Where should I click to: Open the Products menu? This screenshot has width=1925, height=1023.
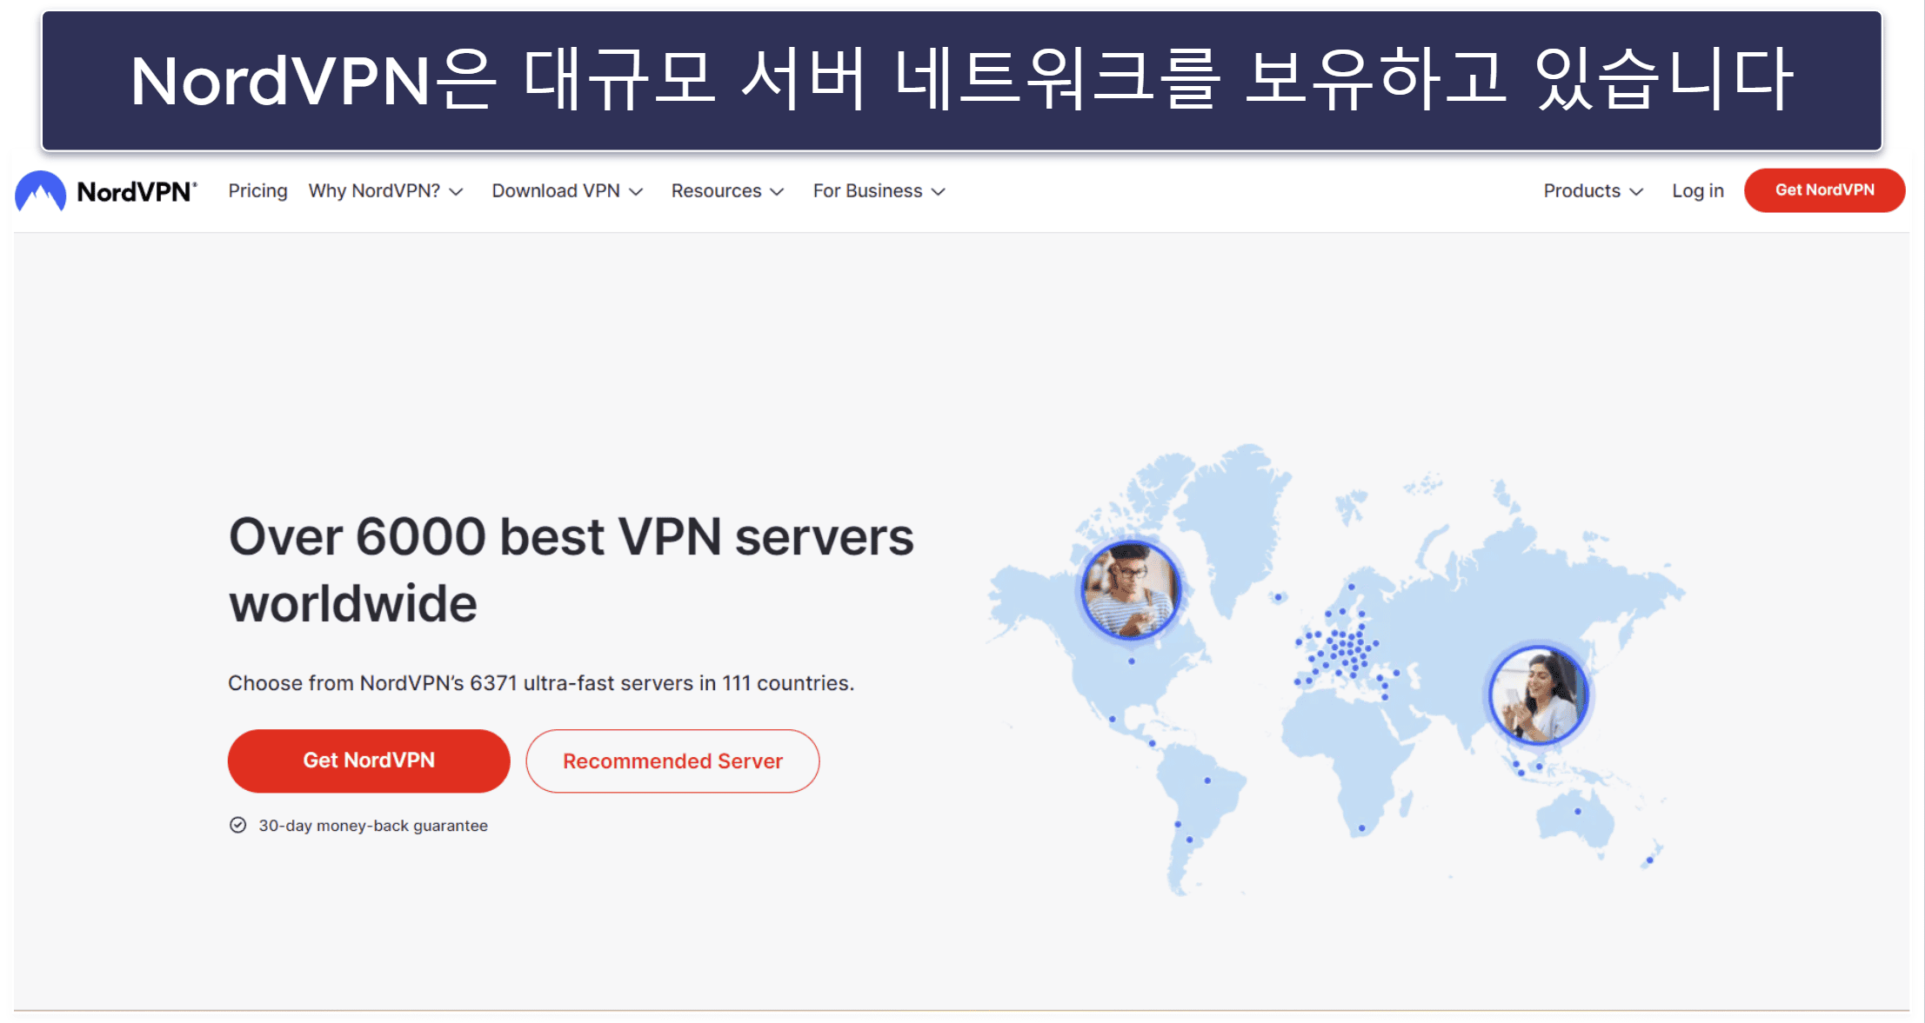point(1593,191)
